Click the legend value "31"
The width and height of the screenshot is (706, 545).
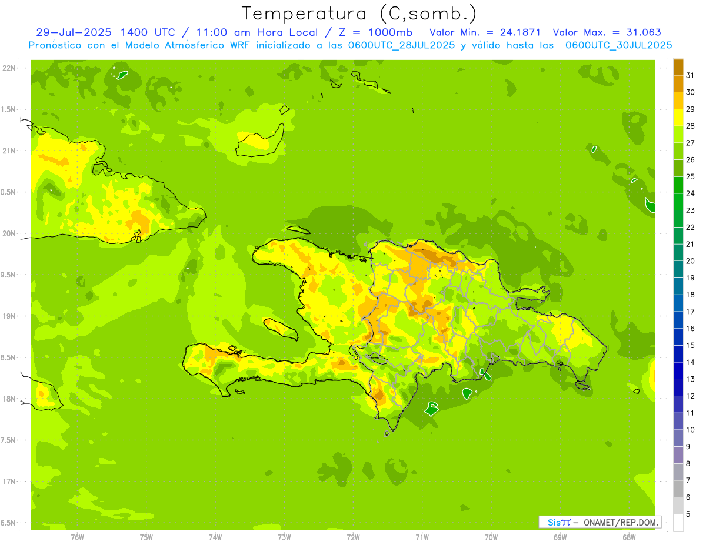point(690,75)
